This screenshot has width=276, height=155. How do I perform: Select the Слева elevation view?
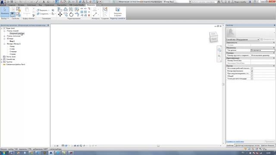pos(12,49)
